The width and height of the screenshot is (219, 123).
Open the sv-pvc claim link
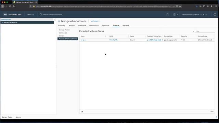[83, 40]
